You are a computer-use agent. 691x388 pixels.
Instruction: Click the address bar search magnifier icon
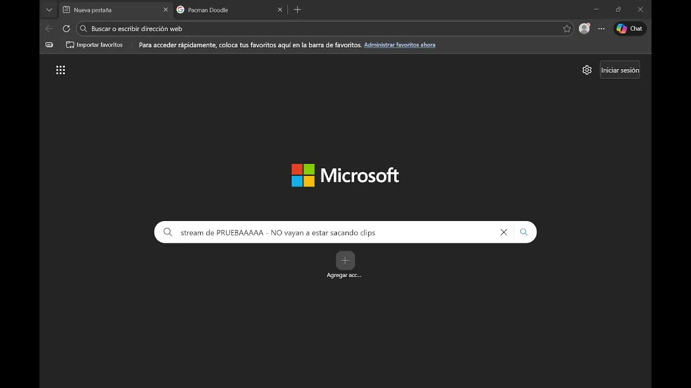click(x=84, y=29)
